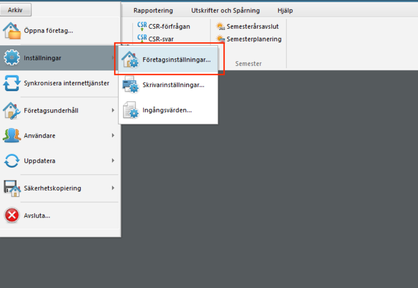Open the Rapportering ribbon tab

153,10
